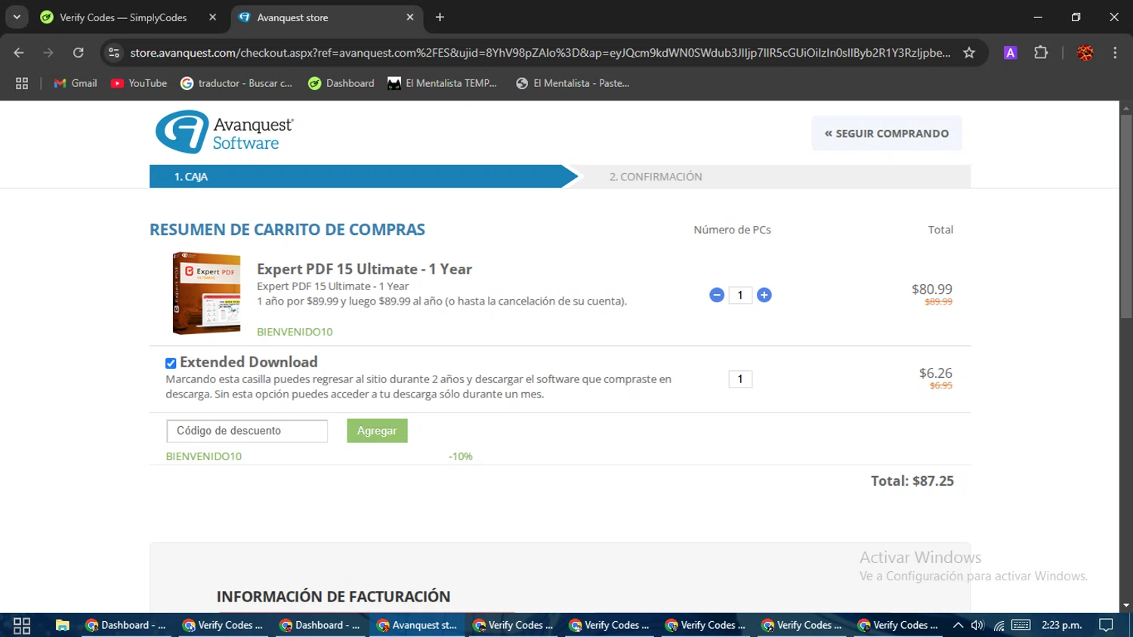The width and height of the screenshot is (1133, 637).
Task: Click the scrollbar down arrow
Action: 1126,605
